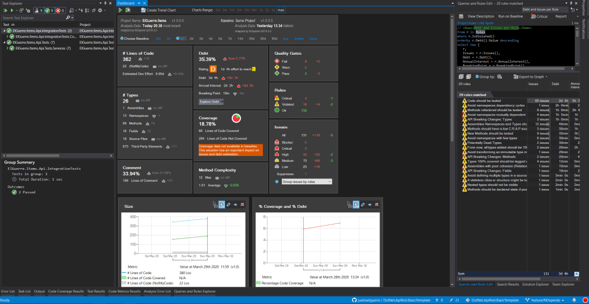Toggle the passed tests filter showing 9
This screenshot has height=304, width=589.
pos(48,10)
